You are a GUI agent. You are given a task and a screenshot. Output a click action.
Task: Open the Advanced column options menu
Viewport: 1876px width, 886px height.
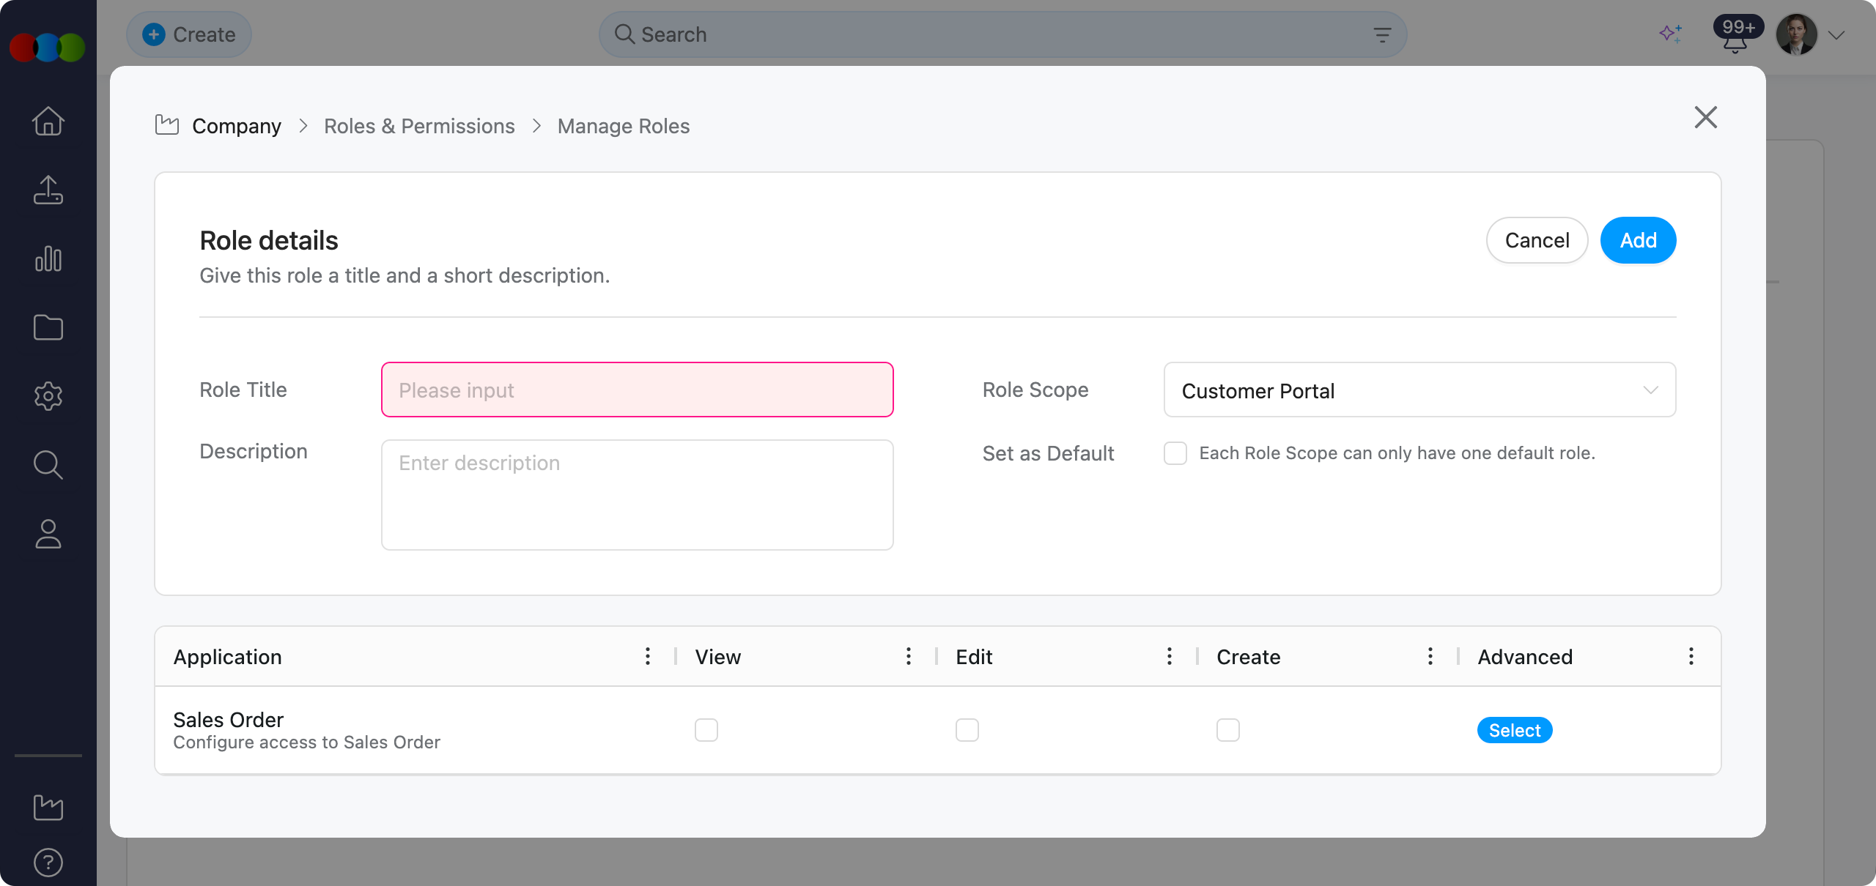point(1691,656)
